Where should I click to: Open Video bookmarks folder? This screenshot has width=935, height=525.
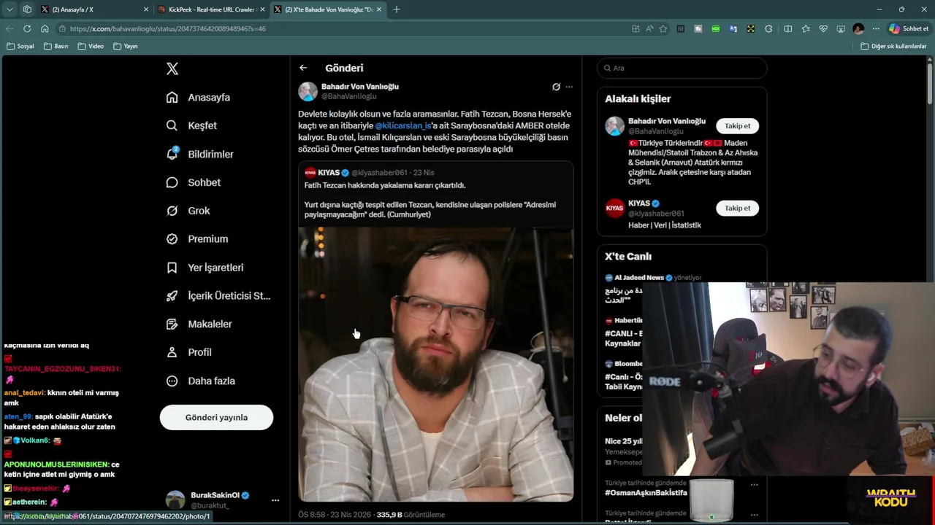(x=91, y=46)
